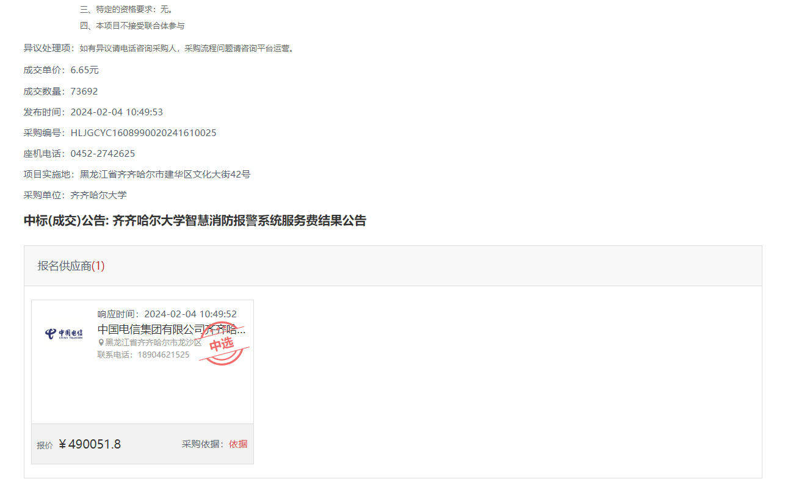The image size is (785, 490).
Task: Click the red 中选 stamp icon
Action: click(222, 344)
